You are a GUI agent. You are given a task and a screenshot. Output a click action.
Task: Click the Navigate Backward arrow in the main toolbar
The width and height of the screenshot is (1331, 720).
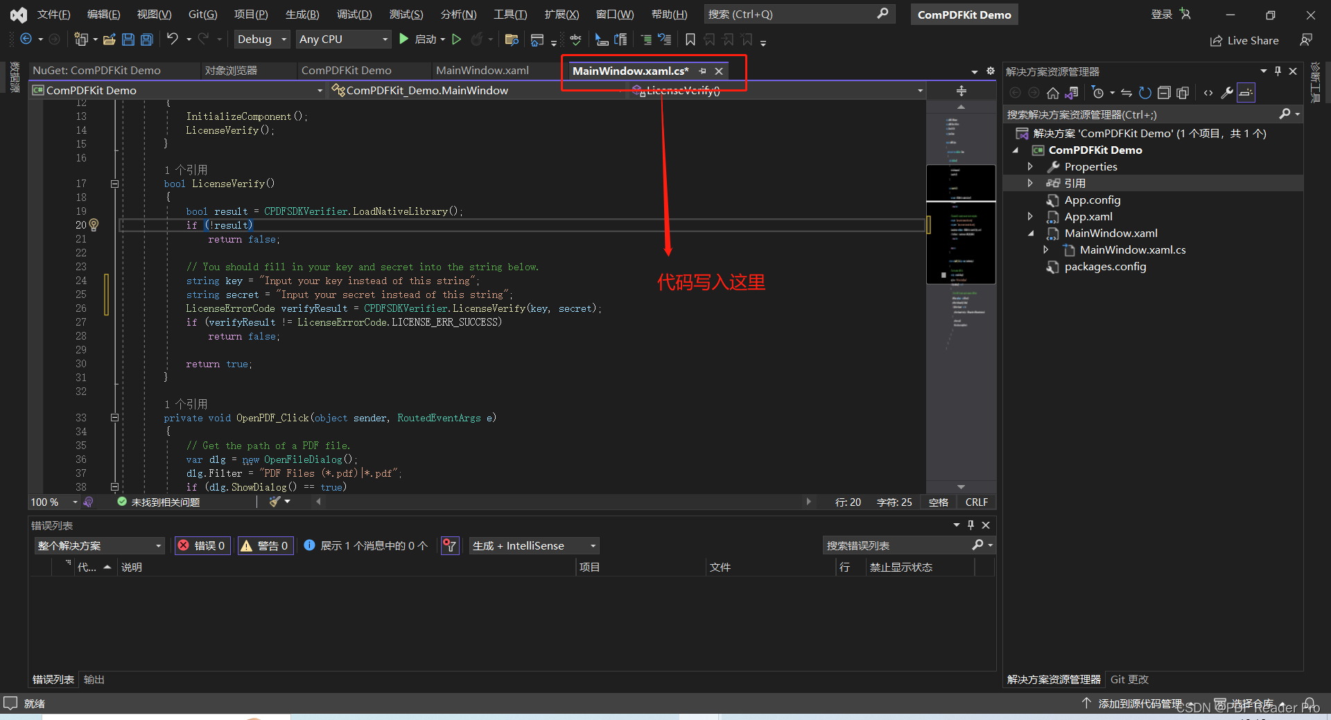(x=26, y=39)
